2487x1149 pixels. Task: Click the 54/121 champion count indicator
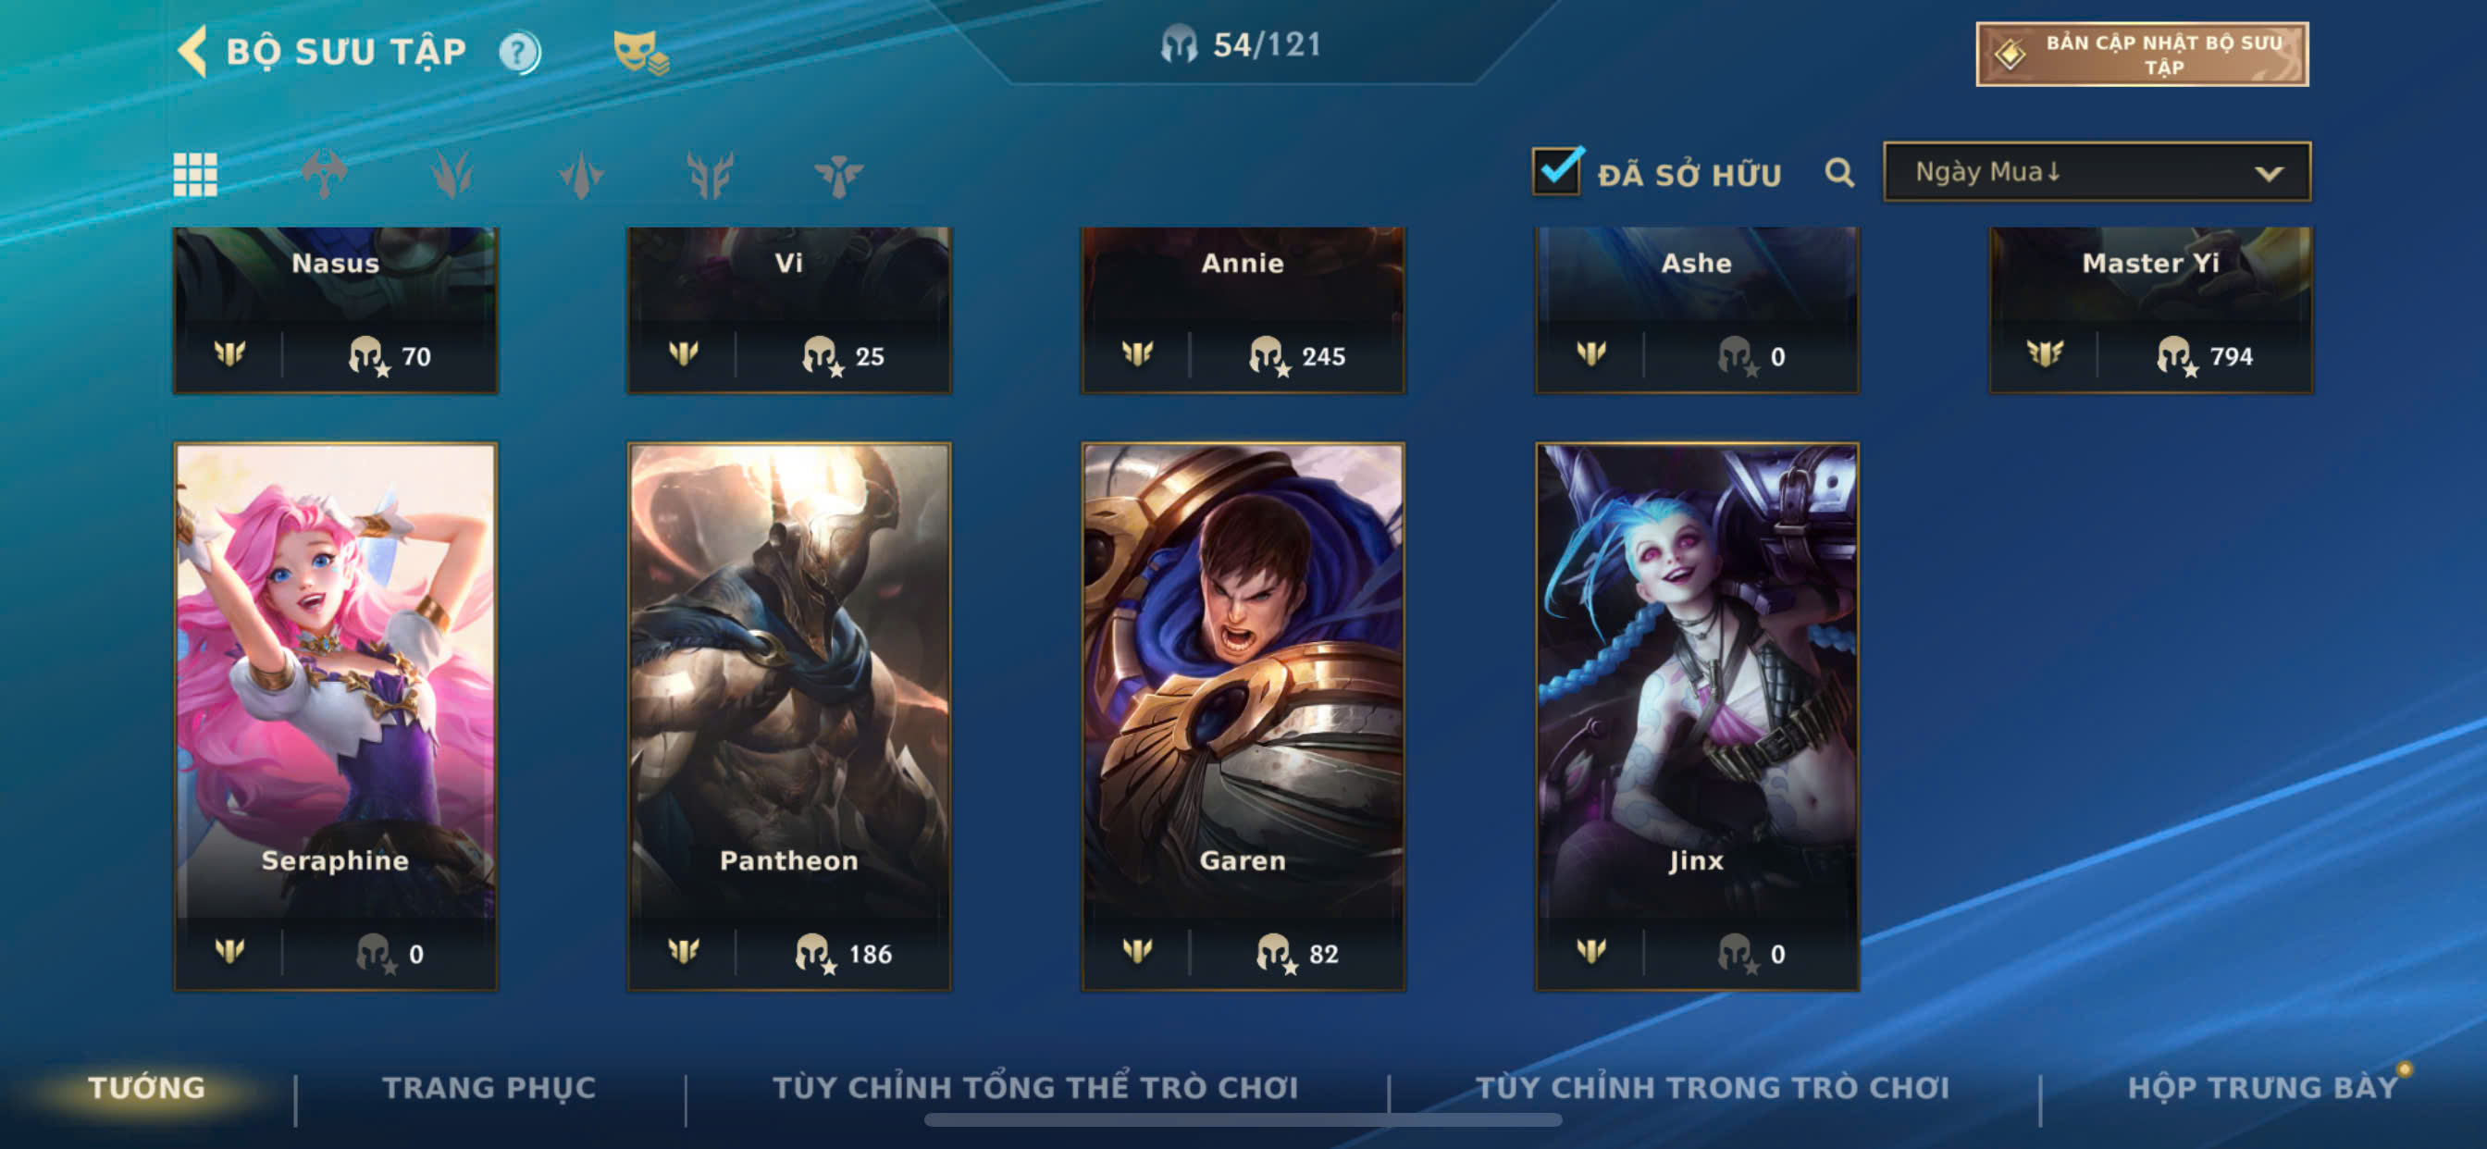1242,44
